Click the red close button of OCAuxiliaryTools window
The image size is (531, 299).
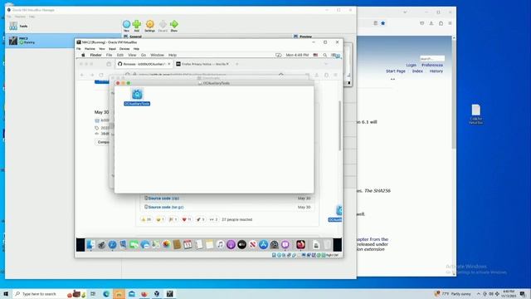pyautogui.click(x=118, y=83)
